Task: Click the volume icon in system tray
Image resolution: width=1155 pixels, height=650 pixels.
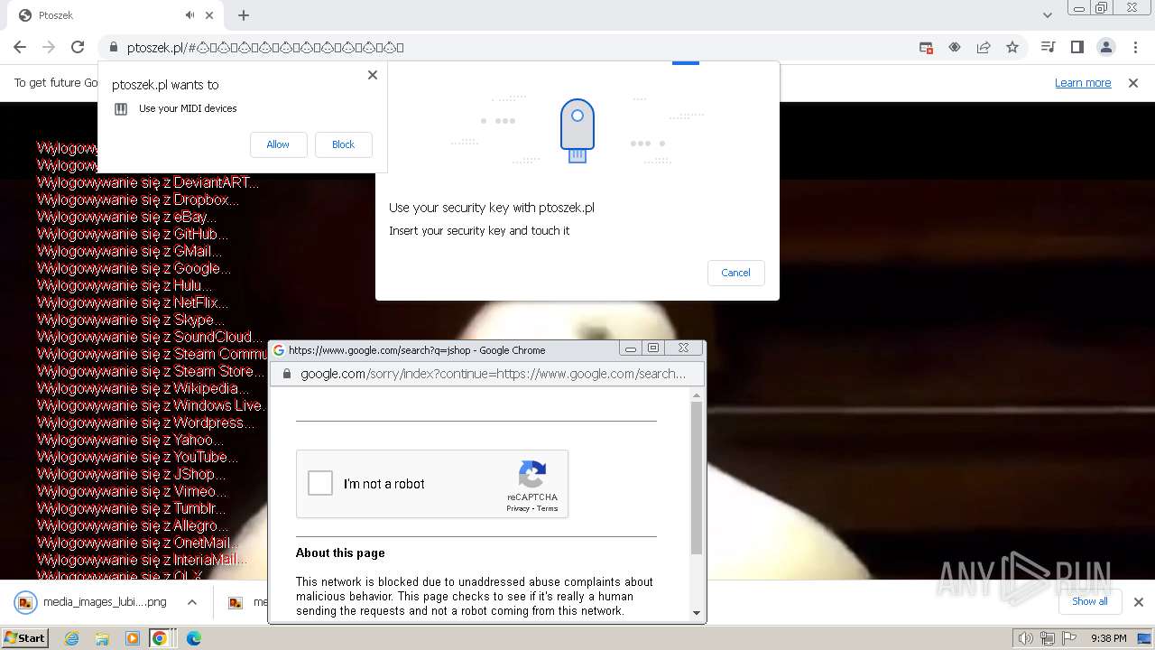Action: click(x=1026, y=638)
